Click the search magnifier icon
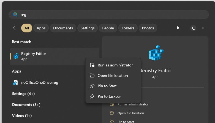This screenshot has width=215, height=123. click(15, 15)
